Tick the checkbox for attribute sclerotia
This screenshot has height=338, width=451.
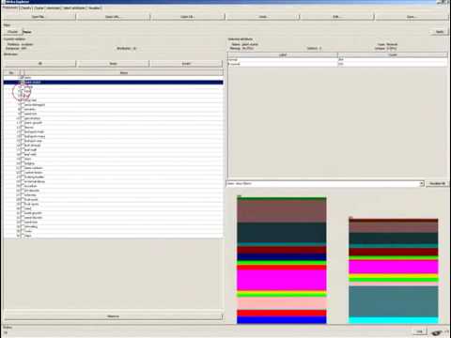[x=22, y=195]
